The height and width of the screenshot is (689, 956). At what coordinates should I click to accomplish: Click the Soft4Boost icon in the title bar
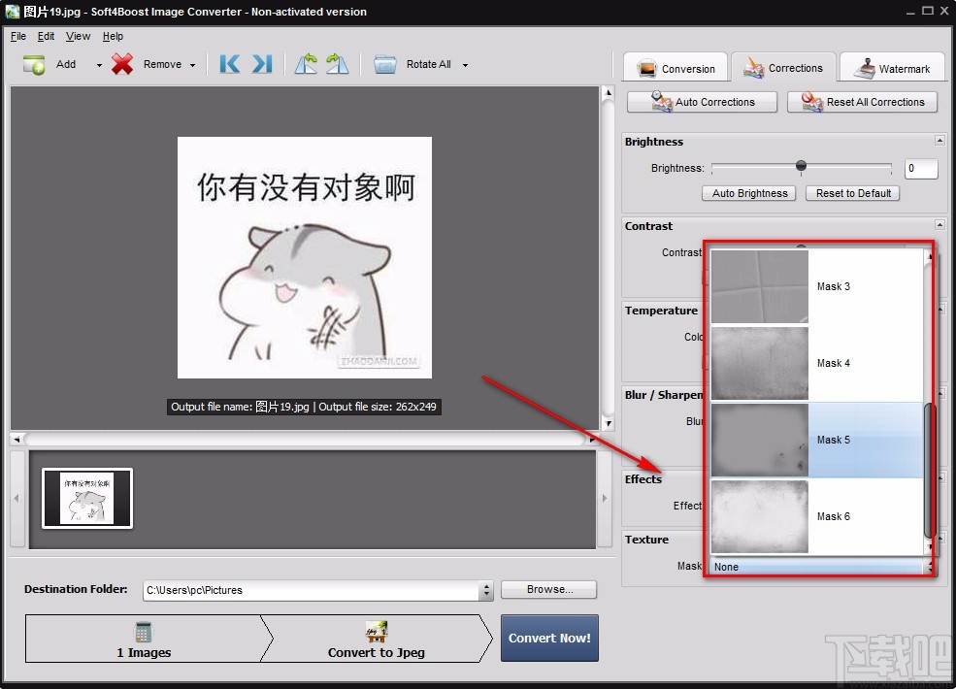[11, 12]
